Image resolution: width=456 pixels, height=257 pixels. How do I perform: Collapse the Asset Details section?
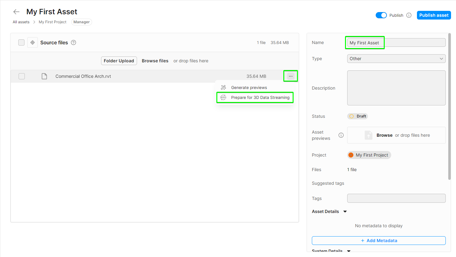(x=345, y=211)
